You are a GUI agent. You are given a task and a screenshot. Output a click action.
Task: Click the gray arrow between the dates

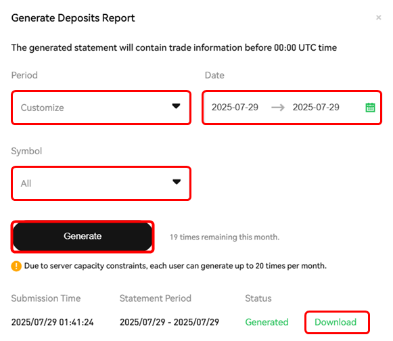click(x=278, y=108)
